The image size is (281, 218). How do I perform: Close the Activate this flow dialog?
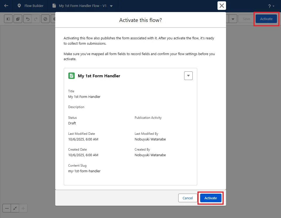[x=222, y=6]
